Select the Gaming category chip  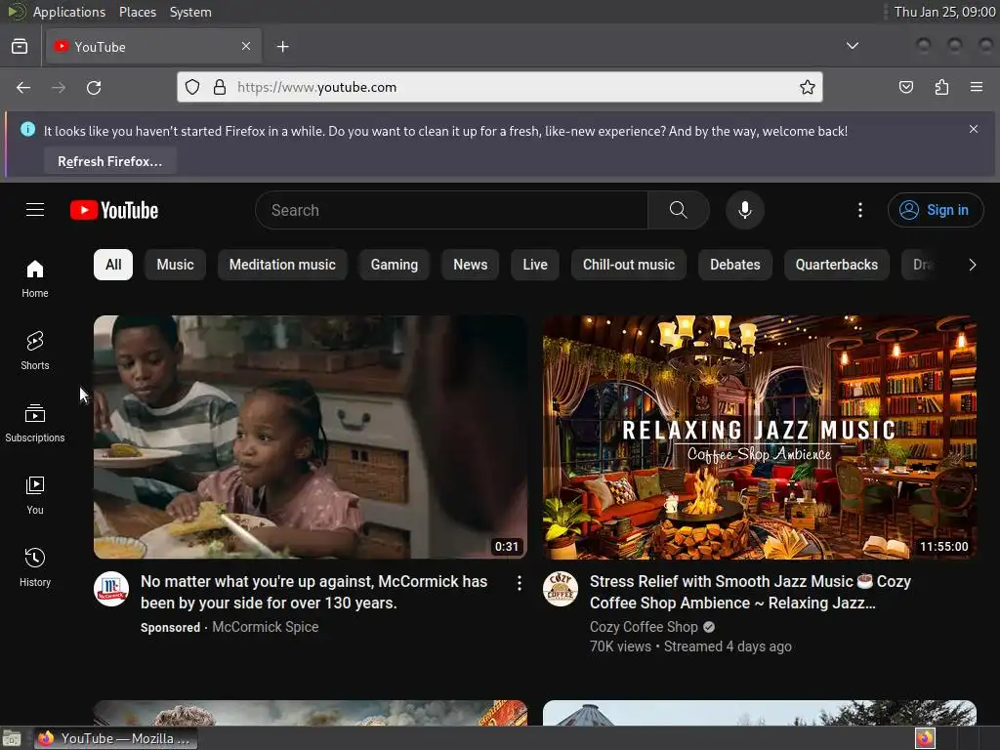[395, 265]
